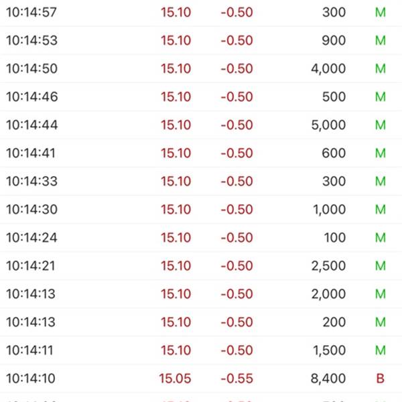
Task: Select the 10:14:24 trade with 100 volume
Action: pos(201,238)
